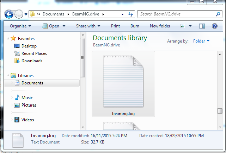The height and width of the screenshot is (153, 226).
Task: Click the Desktop monitor icon
Action: [x=17, y=46]
